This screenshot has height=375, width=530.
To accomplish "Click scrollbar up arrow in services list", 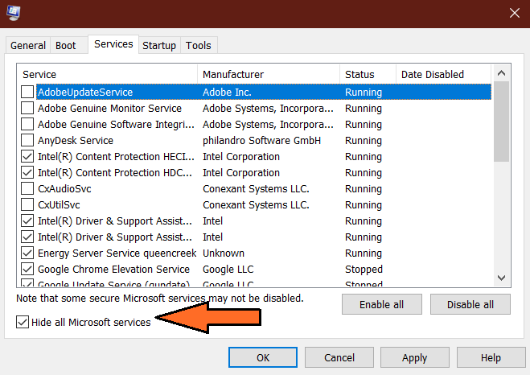I will [501, 73].
